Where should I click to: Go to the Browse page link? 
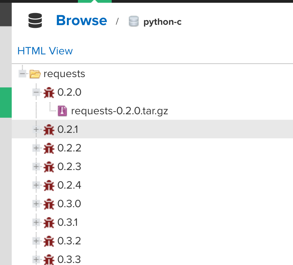click(82, 20)
